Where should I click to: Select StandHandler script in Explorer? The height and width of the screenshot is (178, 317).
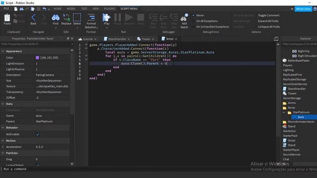pyautogui.click(x=297, y=89)
